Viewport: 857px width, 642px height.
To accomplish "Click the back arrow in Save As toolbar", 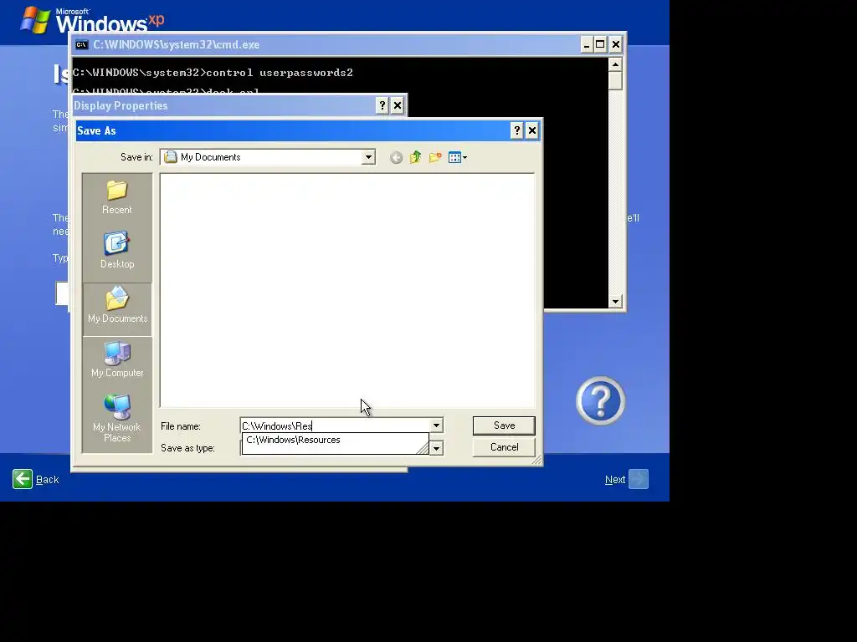I will coord(396,158).
